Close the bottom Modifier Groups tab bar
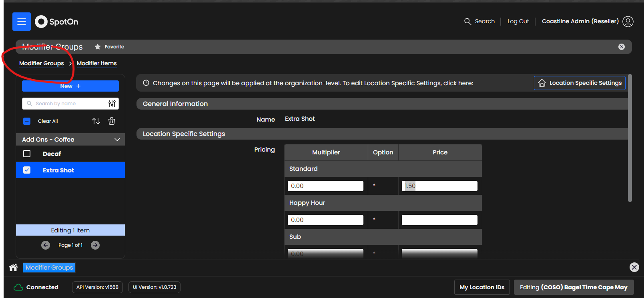This screenshot has width=644, height=298. pyautogui.click(x=634, y=267)
